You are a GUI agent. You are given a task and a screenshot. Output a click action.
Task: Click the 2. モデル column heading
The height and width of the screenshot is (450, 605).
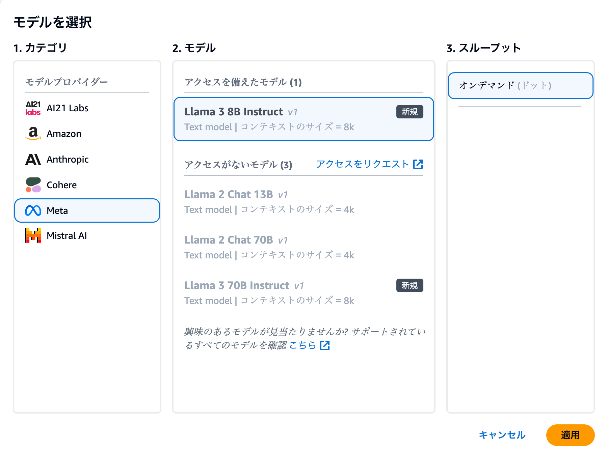pyautogui.click(x=194, y=48)
